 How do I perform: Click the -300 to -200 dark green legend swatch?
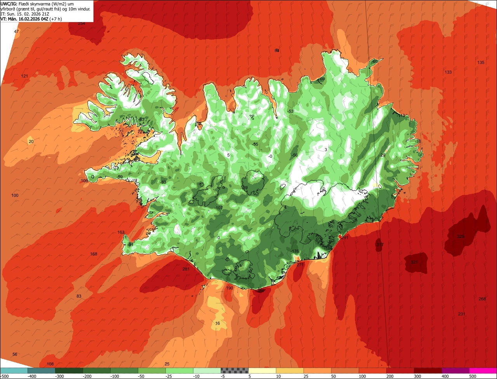[x=69, y=370]
